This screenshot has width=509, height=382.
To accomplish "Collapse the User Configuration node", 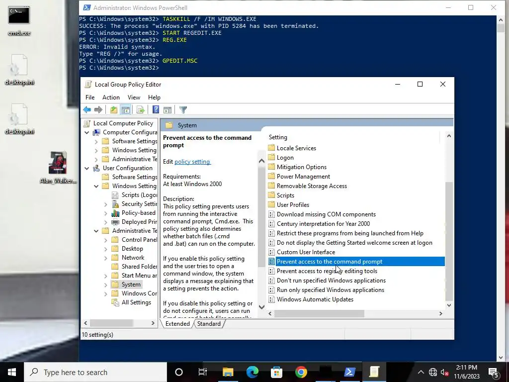I will click(86, 168).
